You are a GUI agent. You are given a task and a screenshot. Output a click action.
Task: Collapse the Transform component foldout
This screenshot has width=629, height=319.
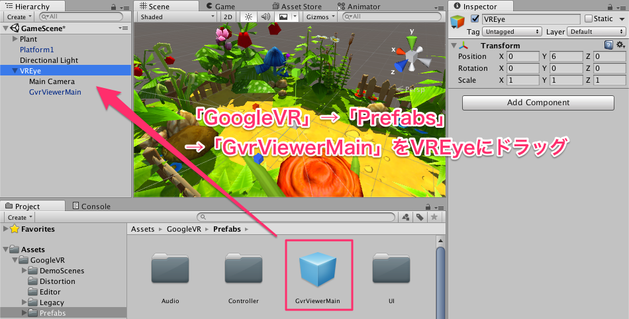click(x=454, y=45)
